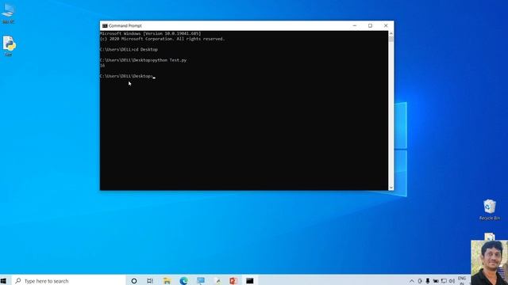508x285 pixels.
Task: Click the 'cd Desktop' command line
Action: (129, 49)
